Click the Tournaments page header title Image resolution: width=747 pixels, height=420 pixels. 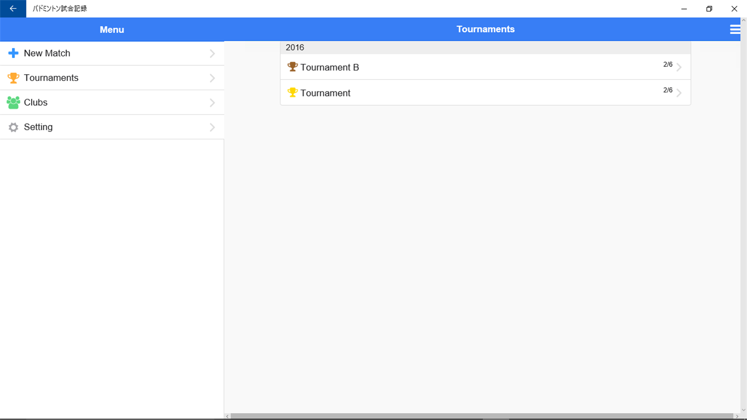[486, 30]
